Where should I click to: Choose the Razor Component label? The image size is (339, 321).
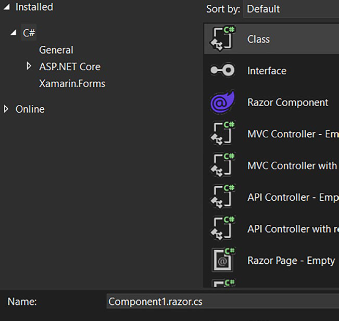[288, 102]
